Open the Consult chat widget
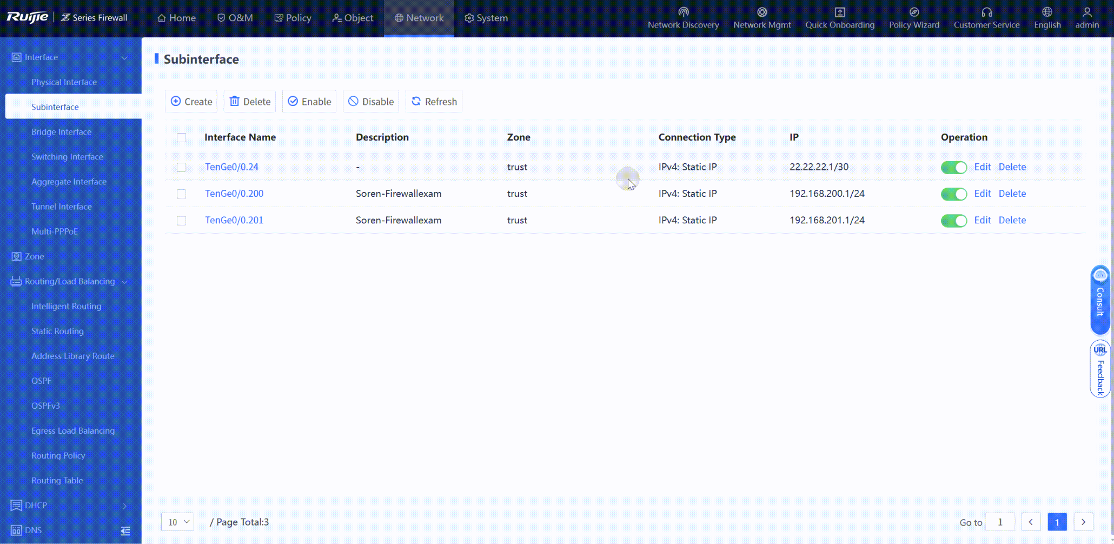This screenshot has width=1114, height=544. (1100, 300)
